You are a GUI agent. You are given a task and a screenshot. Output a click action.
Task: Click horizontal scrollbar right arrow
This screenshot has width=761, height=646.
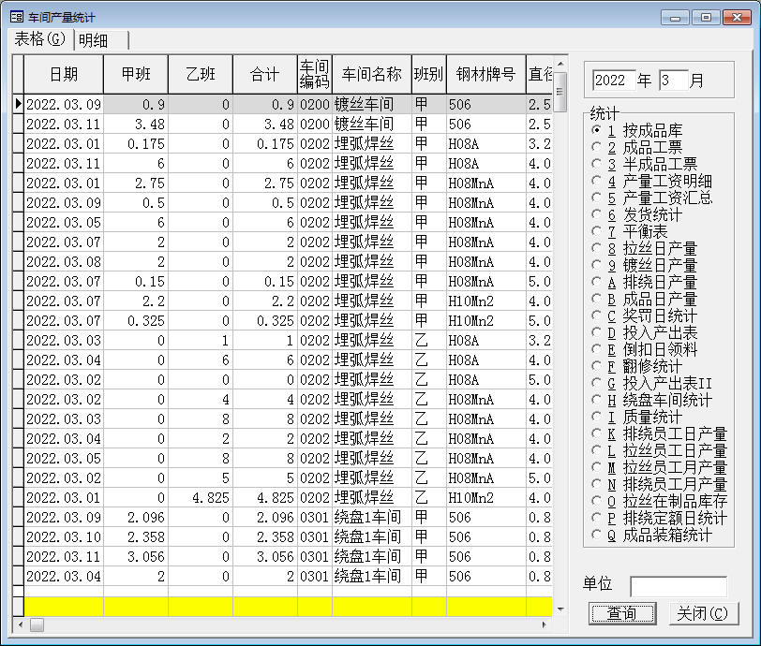[545, 624]
